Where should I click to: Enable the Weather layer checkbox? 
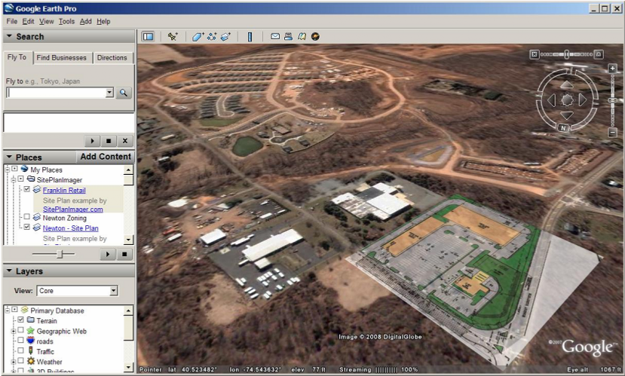[20, 361]
